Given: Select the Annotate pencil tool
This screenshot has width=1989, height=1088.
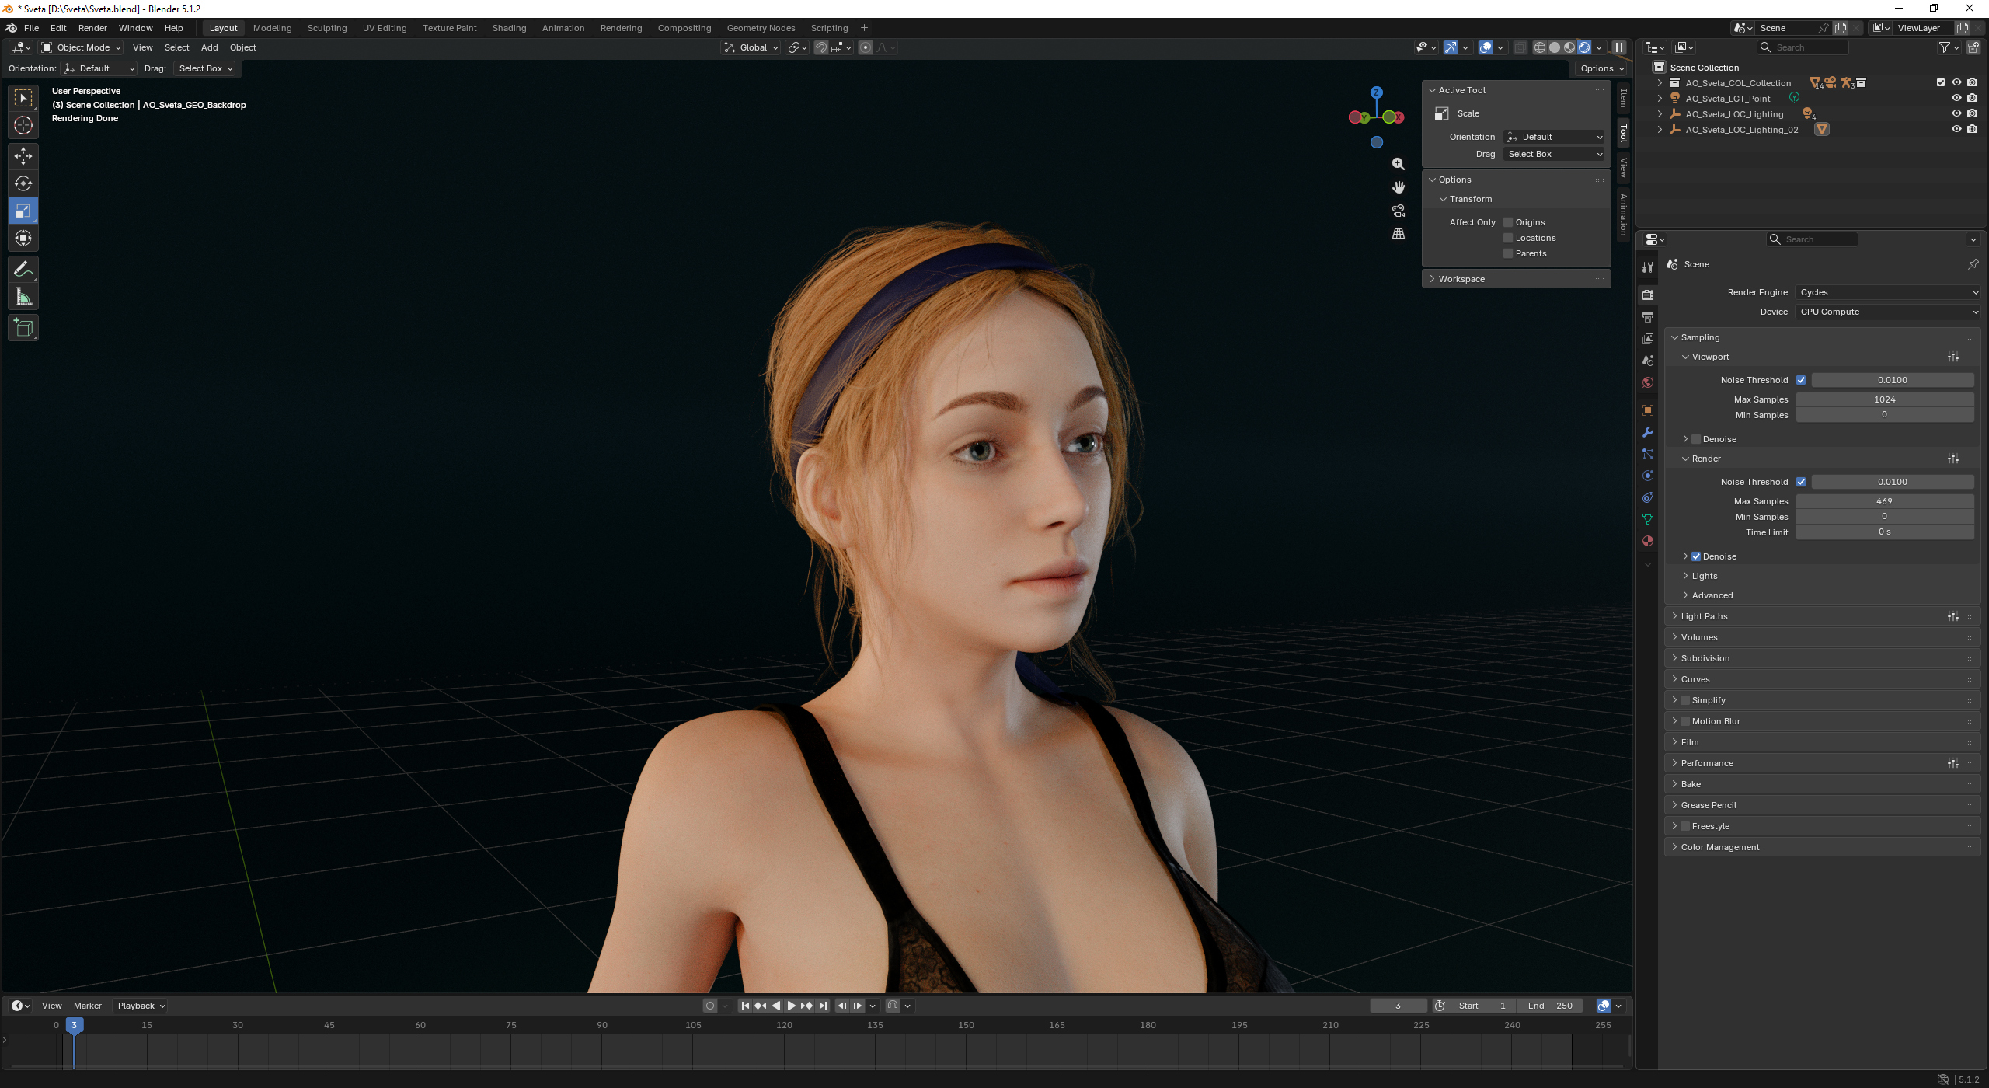Looking at the screenshot, I should pos(23,270).
